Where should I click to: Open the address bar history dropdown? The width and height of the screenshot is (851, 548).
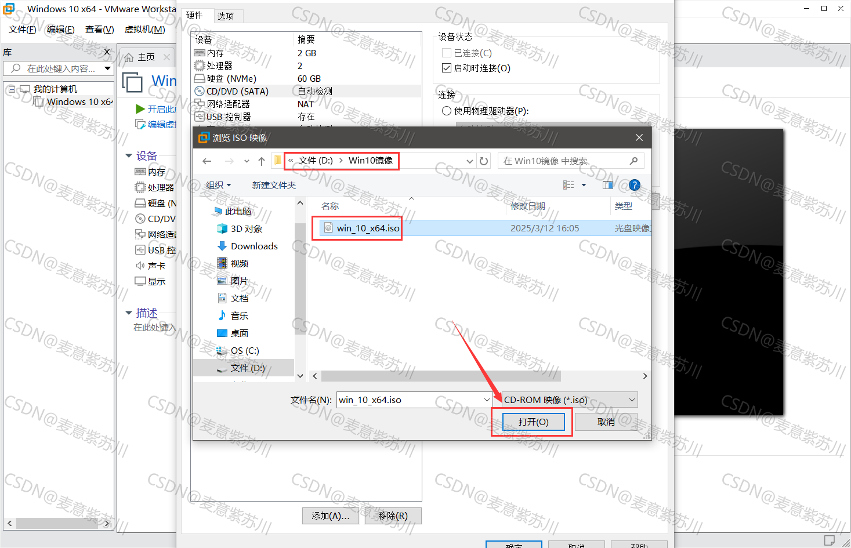click(470, 161)
